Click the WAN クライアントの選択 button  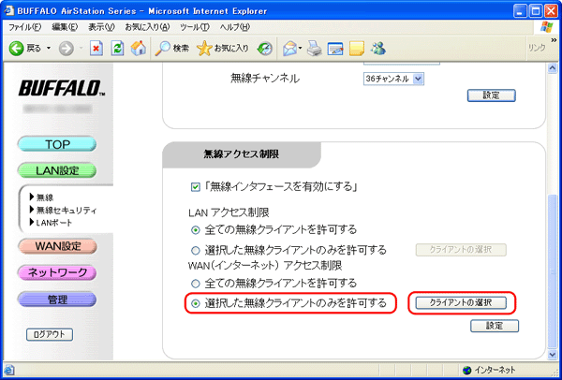[x=461, y=303]
